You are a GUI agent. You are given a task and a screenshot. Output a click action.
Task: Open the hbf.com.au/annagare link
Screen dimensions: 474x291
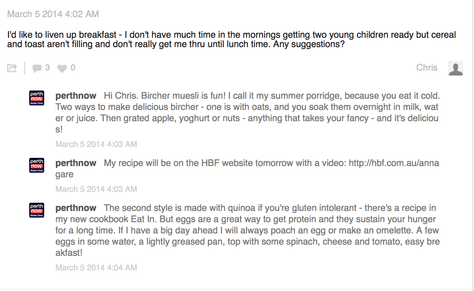394,163
